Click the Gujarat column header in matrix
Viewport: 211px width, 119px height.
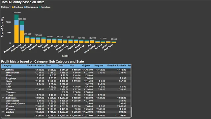[86, 65]
